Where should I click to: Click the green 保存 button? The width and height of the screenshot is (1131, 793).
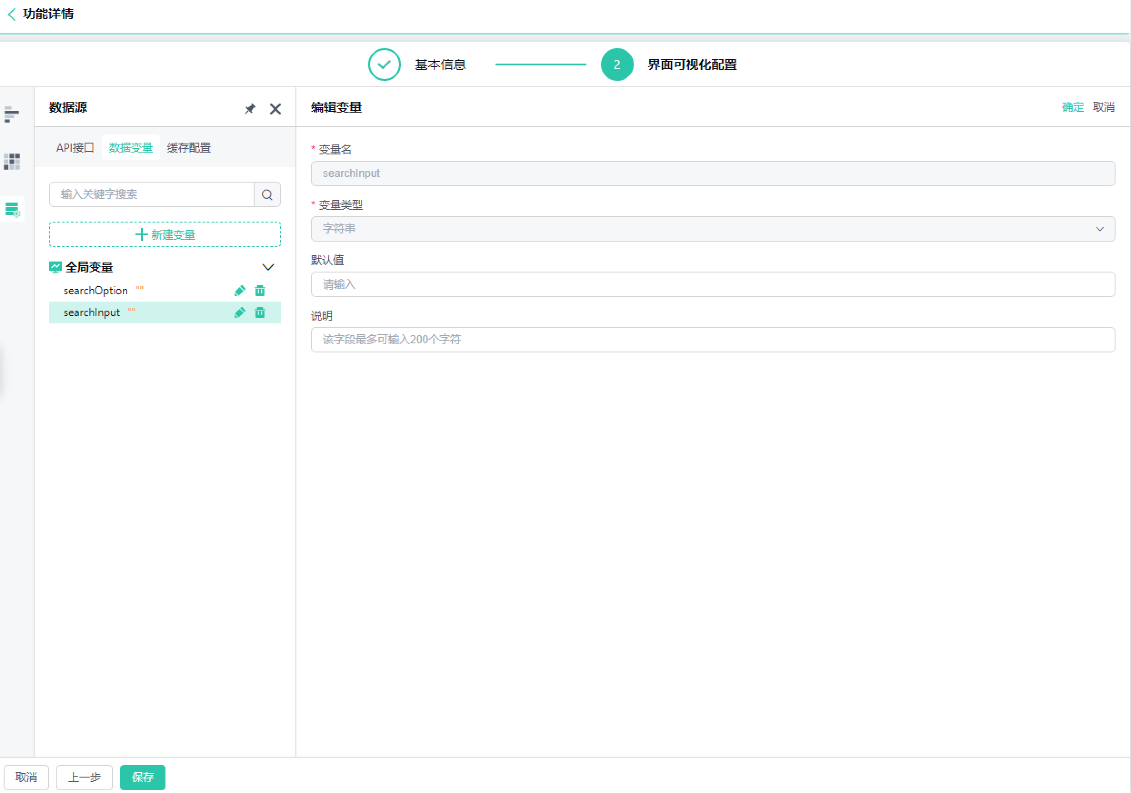click(x=142, y=777)
